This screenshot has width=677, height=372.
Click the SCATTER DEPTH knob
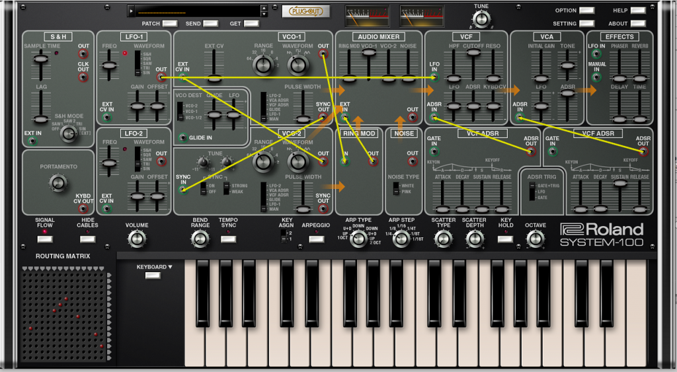(475, 239)
